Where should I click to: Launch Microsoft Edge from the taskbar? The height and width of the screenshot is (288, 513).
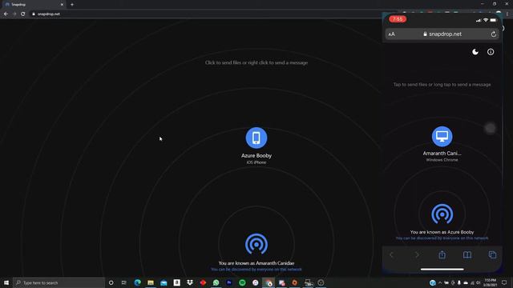[137, 282]
